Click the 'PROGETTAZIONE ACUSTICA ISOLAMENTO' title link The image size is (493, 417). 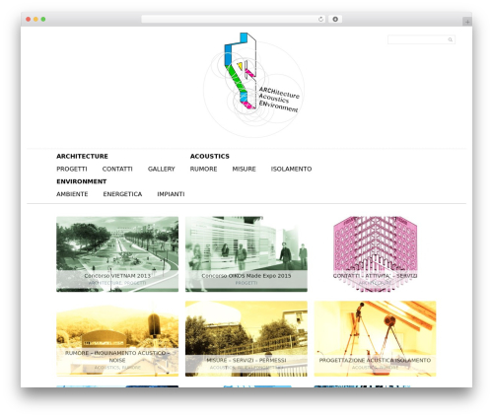click(x=375, y=360)
